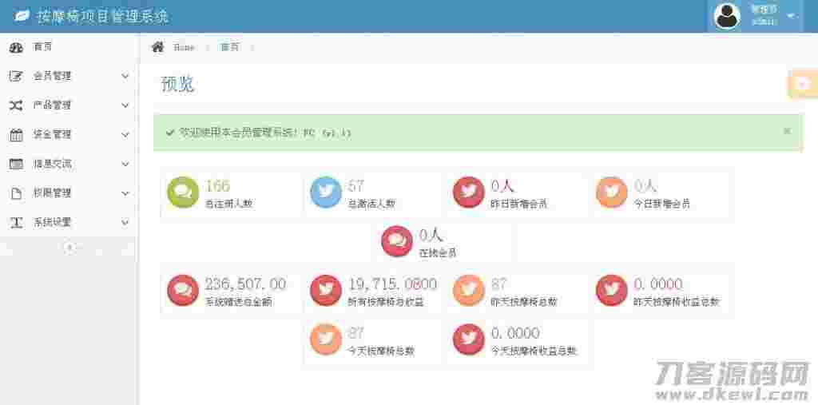
Task: Click the checkmark icon in welcome alert
Action: coord(169,133)
